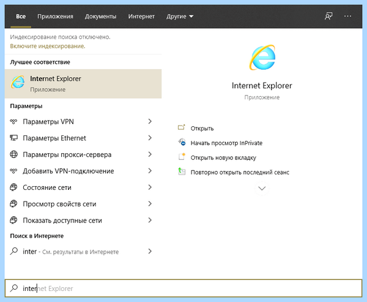
Task: Open the Просмотр свойств сети result
Action: 83,204
